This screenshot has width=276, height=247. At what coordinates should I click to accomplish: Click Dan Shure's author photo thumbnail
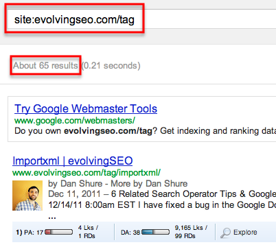point(27,196)
